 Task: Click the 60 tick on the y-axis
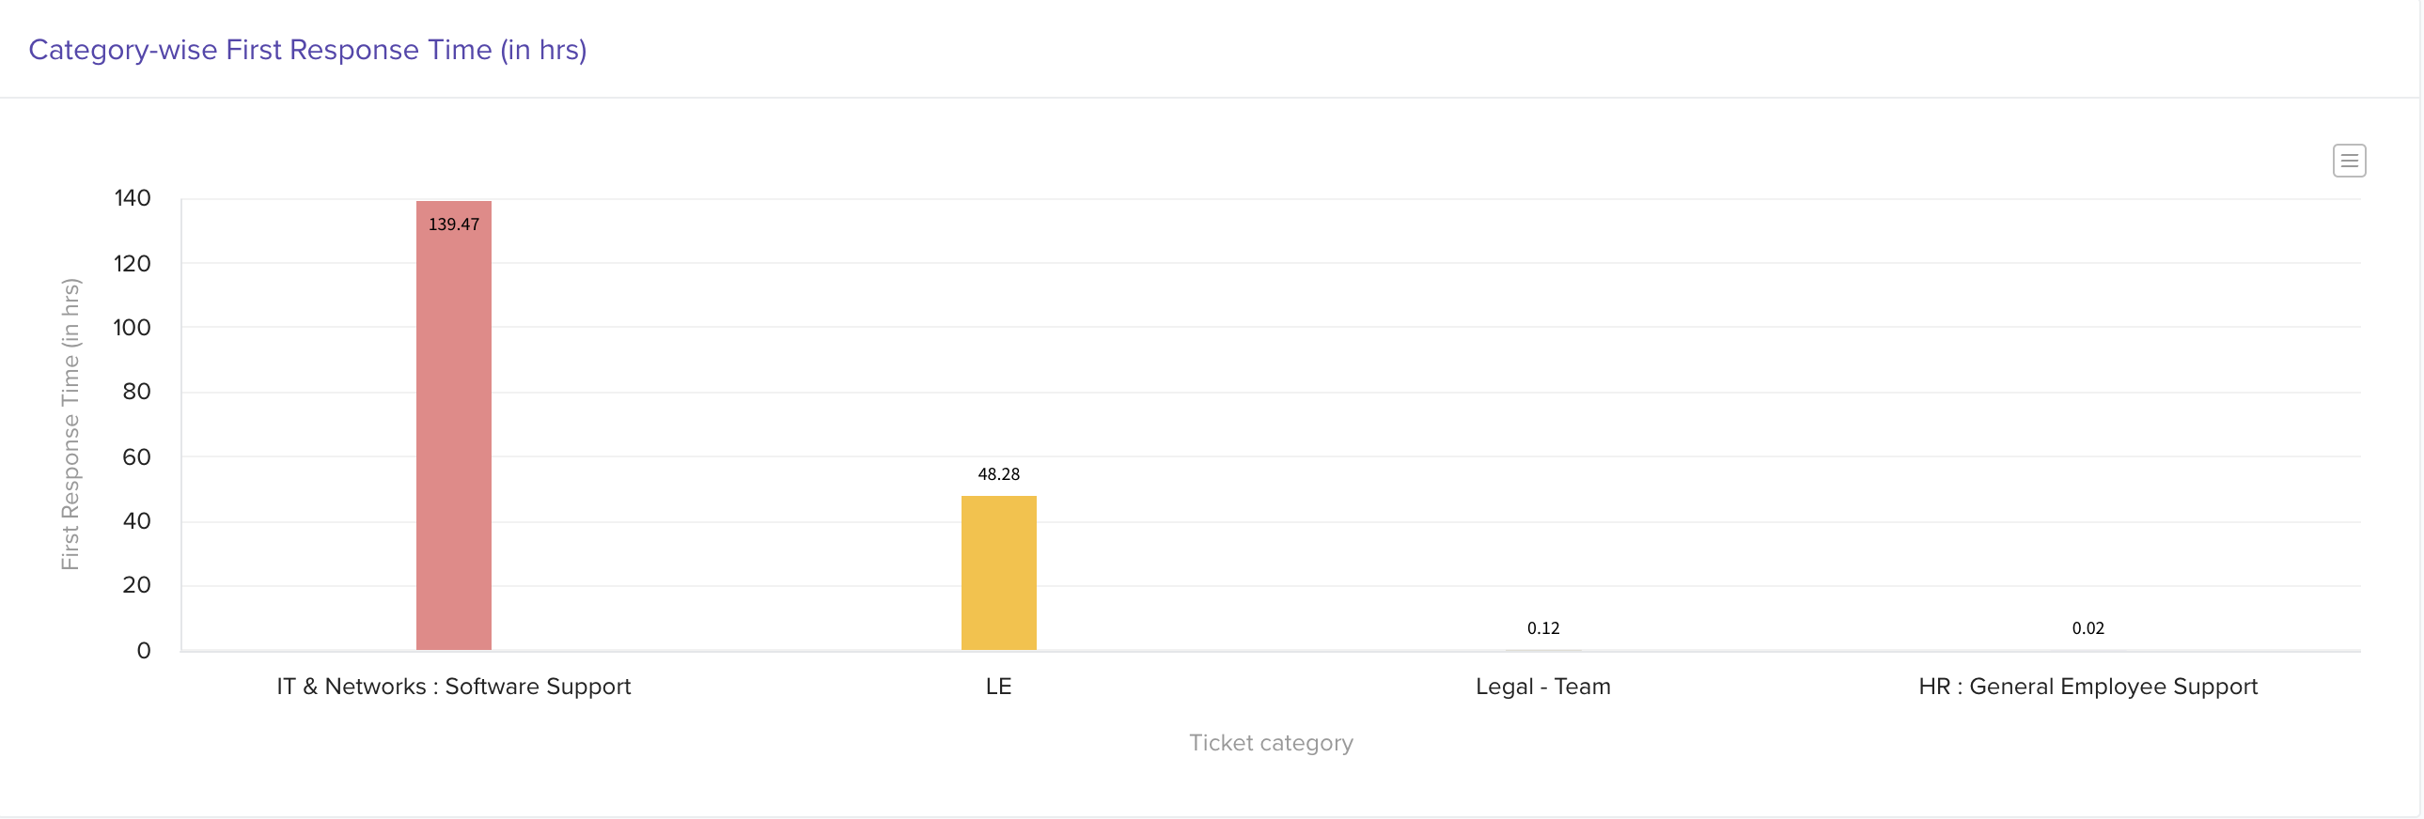click(x=136, y=457)
